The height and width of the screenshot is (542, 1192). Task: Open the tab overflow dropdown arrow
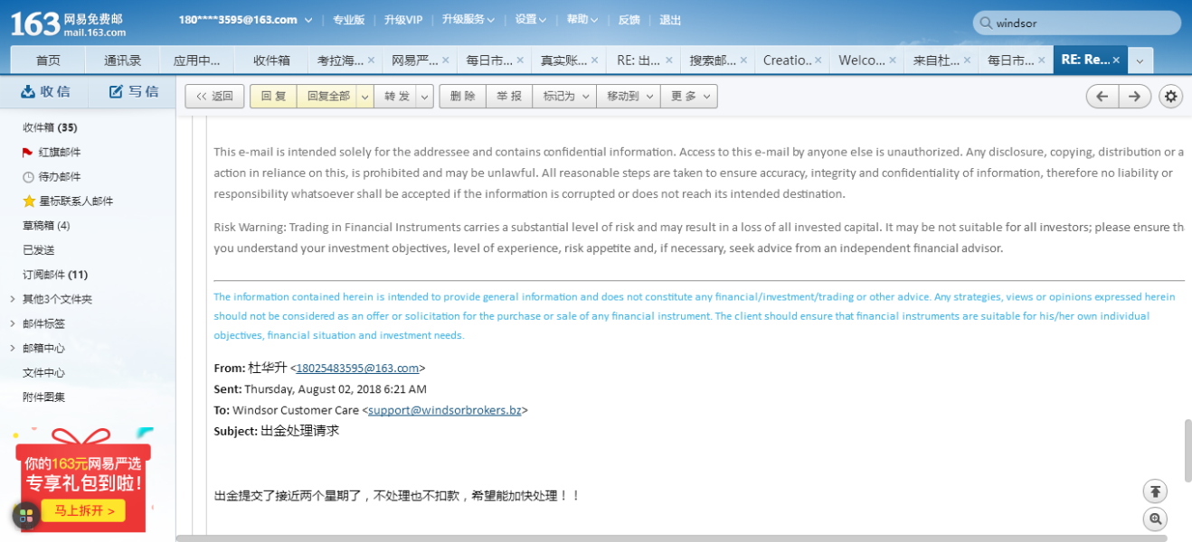[x=1140, y=61]
